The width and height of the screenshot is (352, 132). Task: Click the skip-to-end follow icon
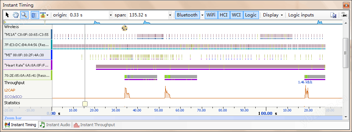pos(344,15)
